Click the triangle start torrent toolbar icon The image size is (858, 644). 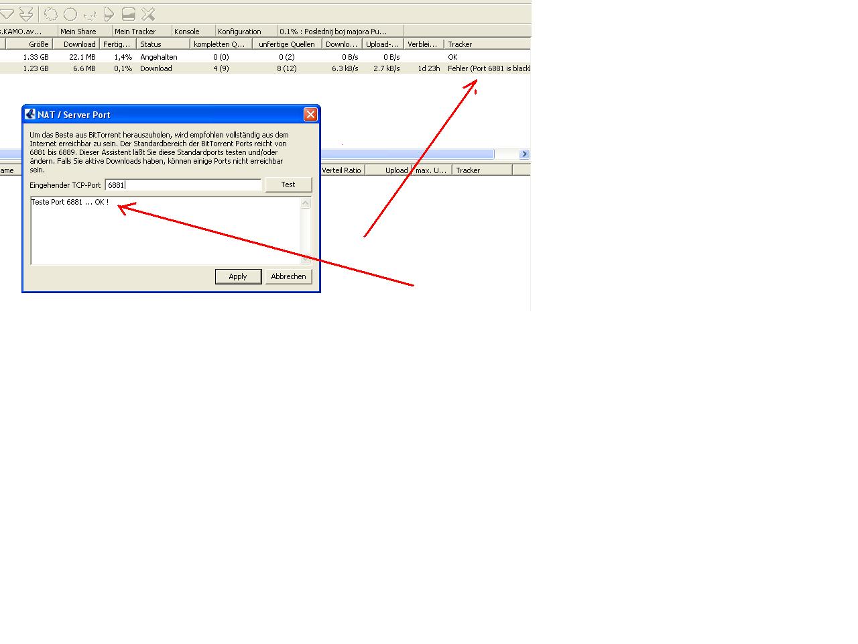109,13
